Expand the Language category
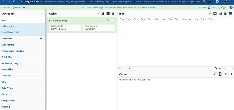Viewport: 234px width, 110px height. pyautogui.click(x=23, y=76)
